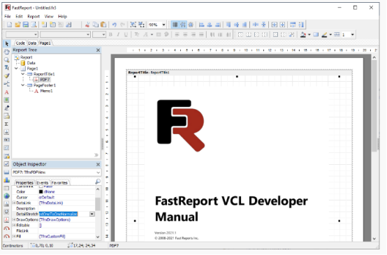Viewport: 387px width, 255px height.
Task: Expand the DrawOptions property
Action: tap(14, 219)
